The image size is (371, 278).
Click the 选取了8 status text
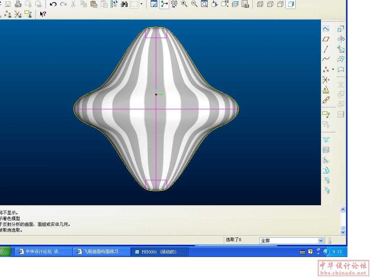(x=233, y=240)
